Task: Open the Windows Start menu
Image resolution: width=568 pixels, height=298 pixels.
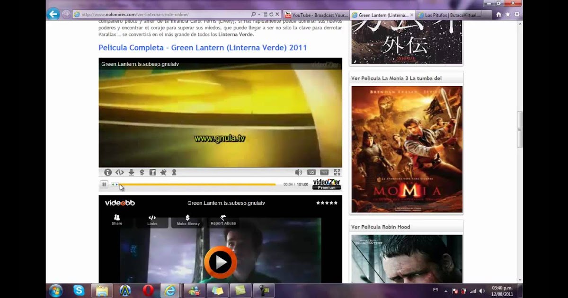Action: click(x=56, y=290)
